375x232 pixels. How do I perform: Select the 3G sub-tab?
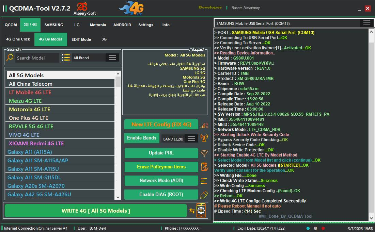click(x=104, y=39)
